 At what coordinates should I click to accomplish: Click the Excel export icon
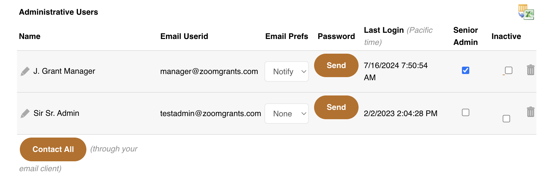pyautogui.click(x=526, y=12)
